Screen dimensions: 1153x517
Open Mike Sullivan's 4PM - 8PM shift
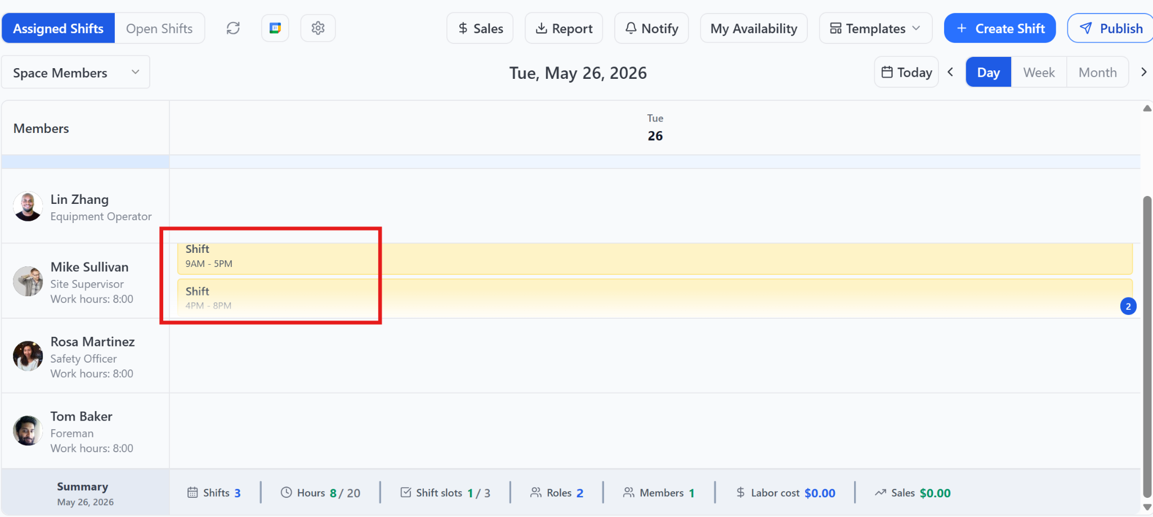(655, 298)
